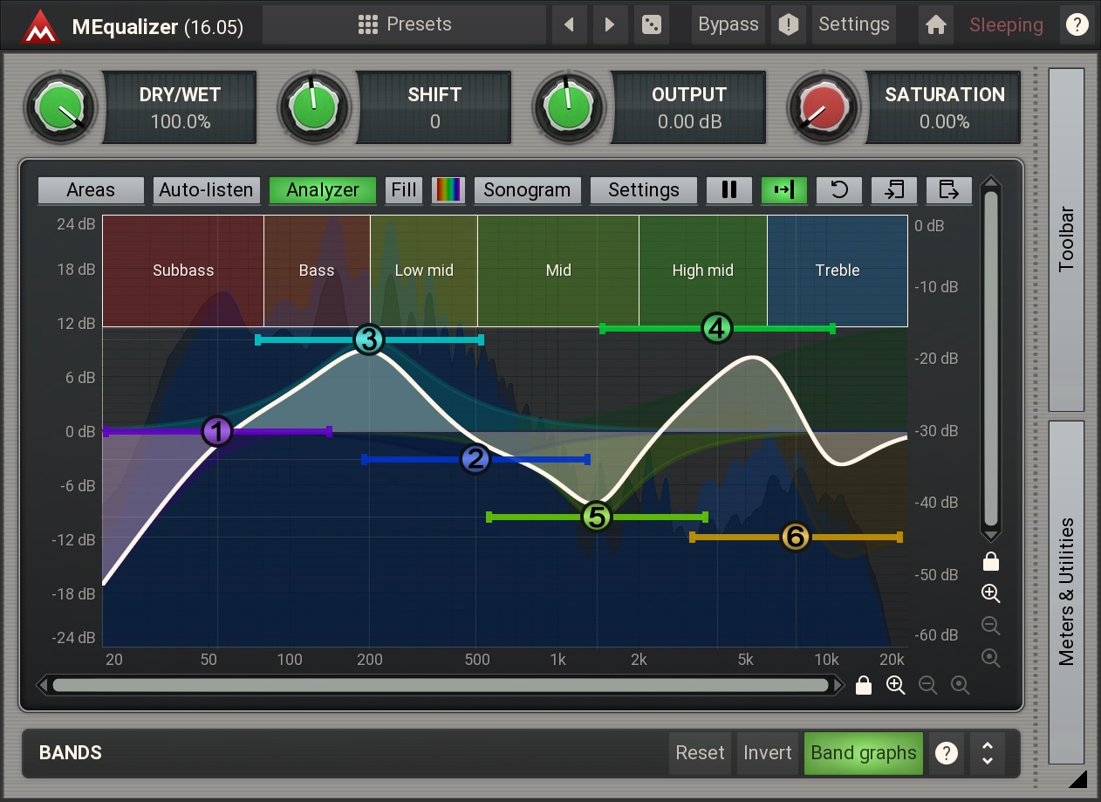Click the OUTPUT 0.00 dB value field

coord(689,108)
